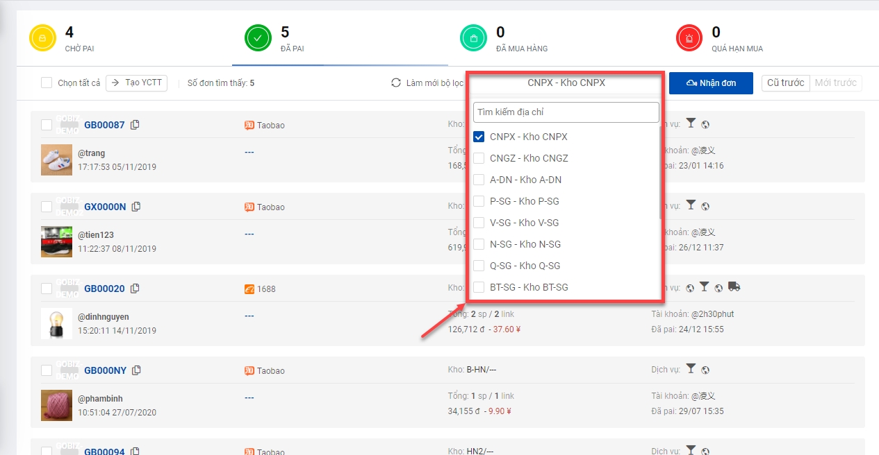Sort orders by 'Cũ trước'
Screen dimensions: 879x455
[x=786, y=83]
